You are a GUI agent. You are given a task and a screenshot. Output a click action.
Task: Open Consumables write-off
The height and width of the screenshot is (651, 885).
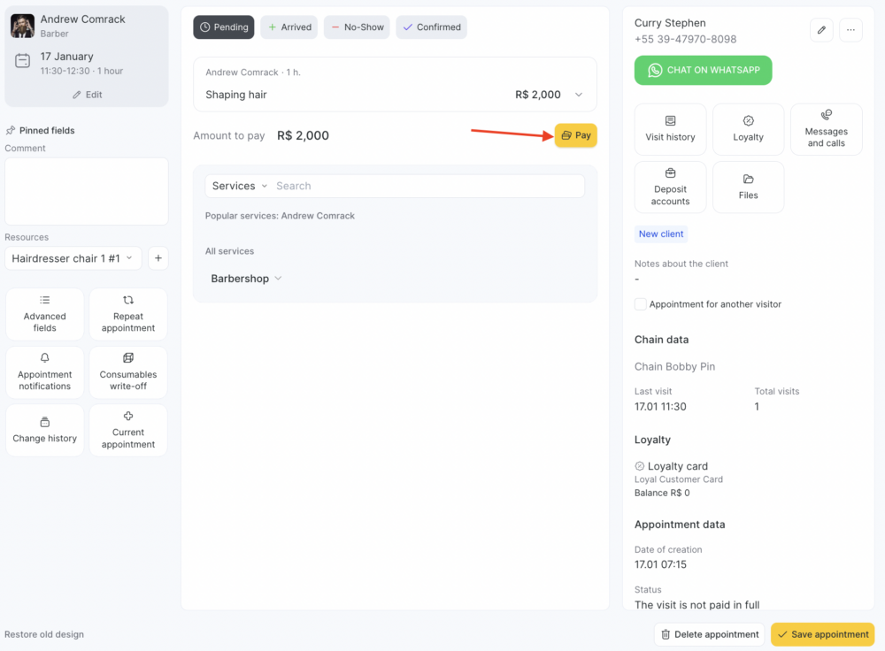pos(128,372)
